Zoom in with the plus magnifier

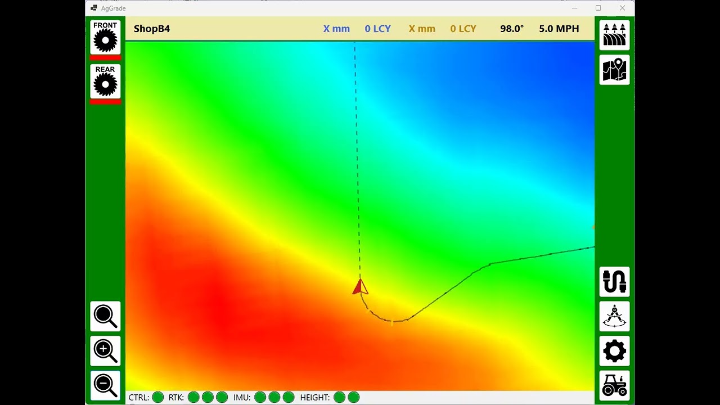click(105, 351)
